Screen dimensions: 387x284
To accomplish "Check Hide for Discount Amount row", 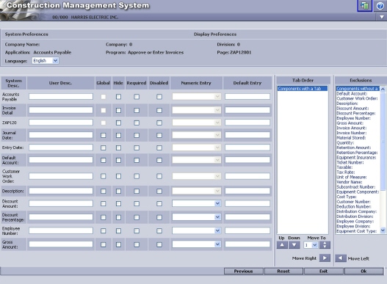I will pos(118,203).
